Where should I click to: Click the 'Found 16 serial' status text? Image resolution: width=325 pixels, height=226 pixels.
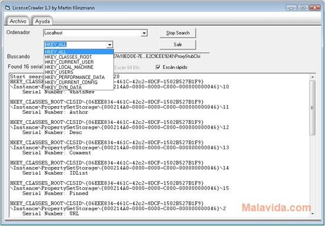tap(25, 67)
